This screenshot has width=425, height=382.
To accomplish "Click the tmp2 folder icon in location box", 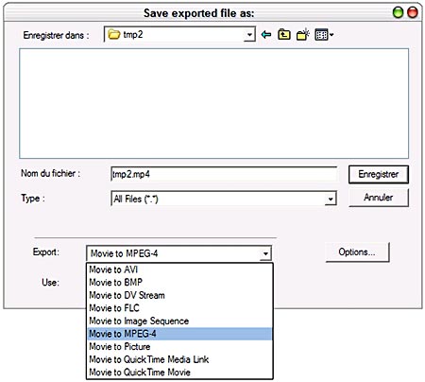I will tap(114, 34).
